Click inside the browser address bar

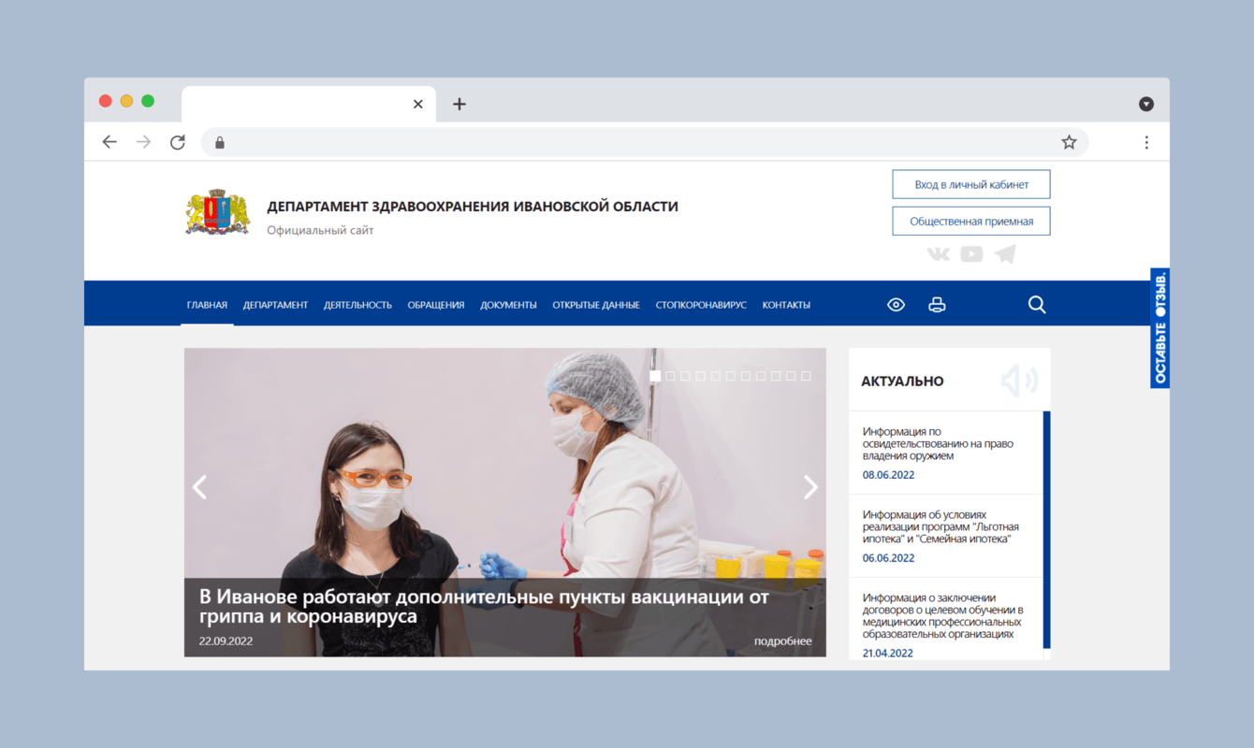tap(608, 141)
